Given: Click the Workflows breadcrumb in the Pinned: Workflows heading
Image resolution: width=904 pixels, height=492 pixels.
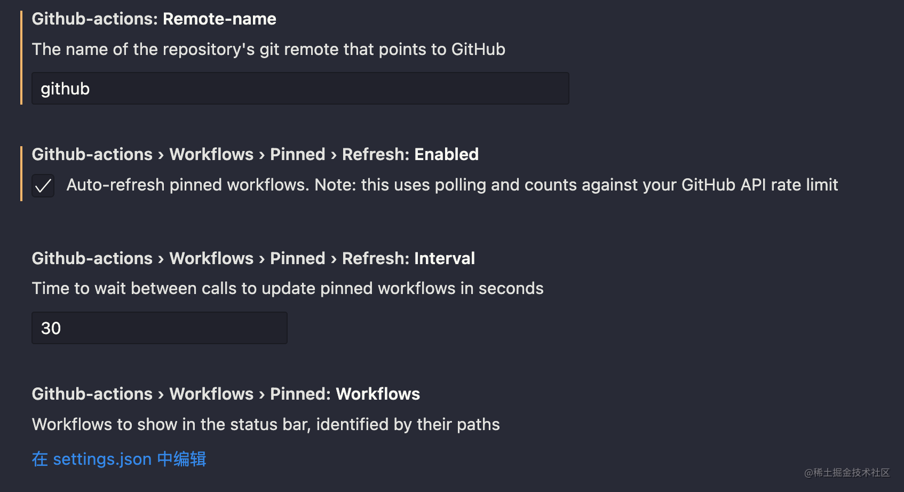Looking at the screenshot, I should coord(211,394).
